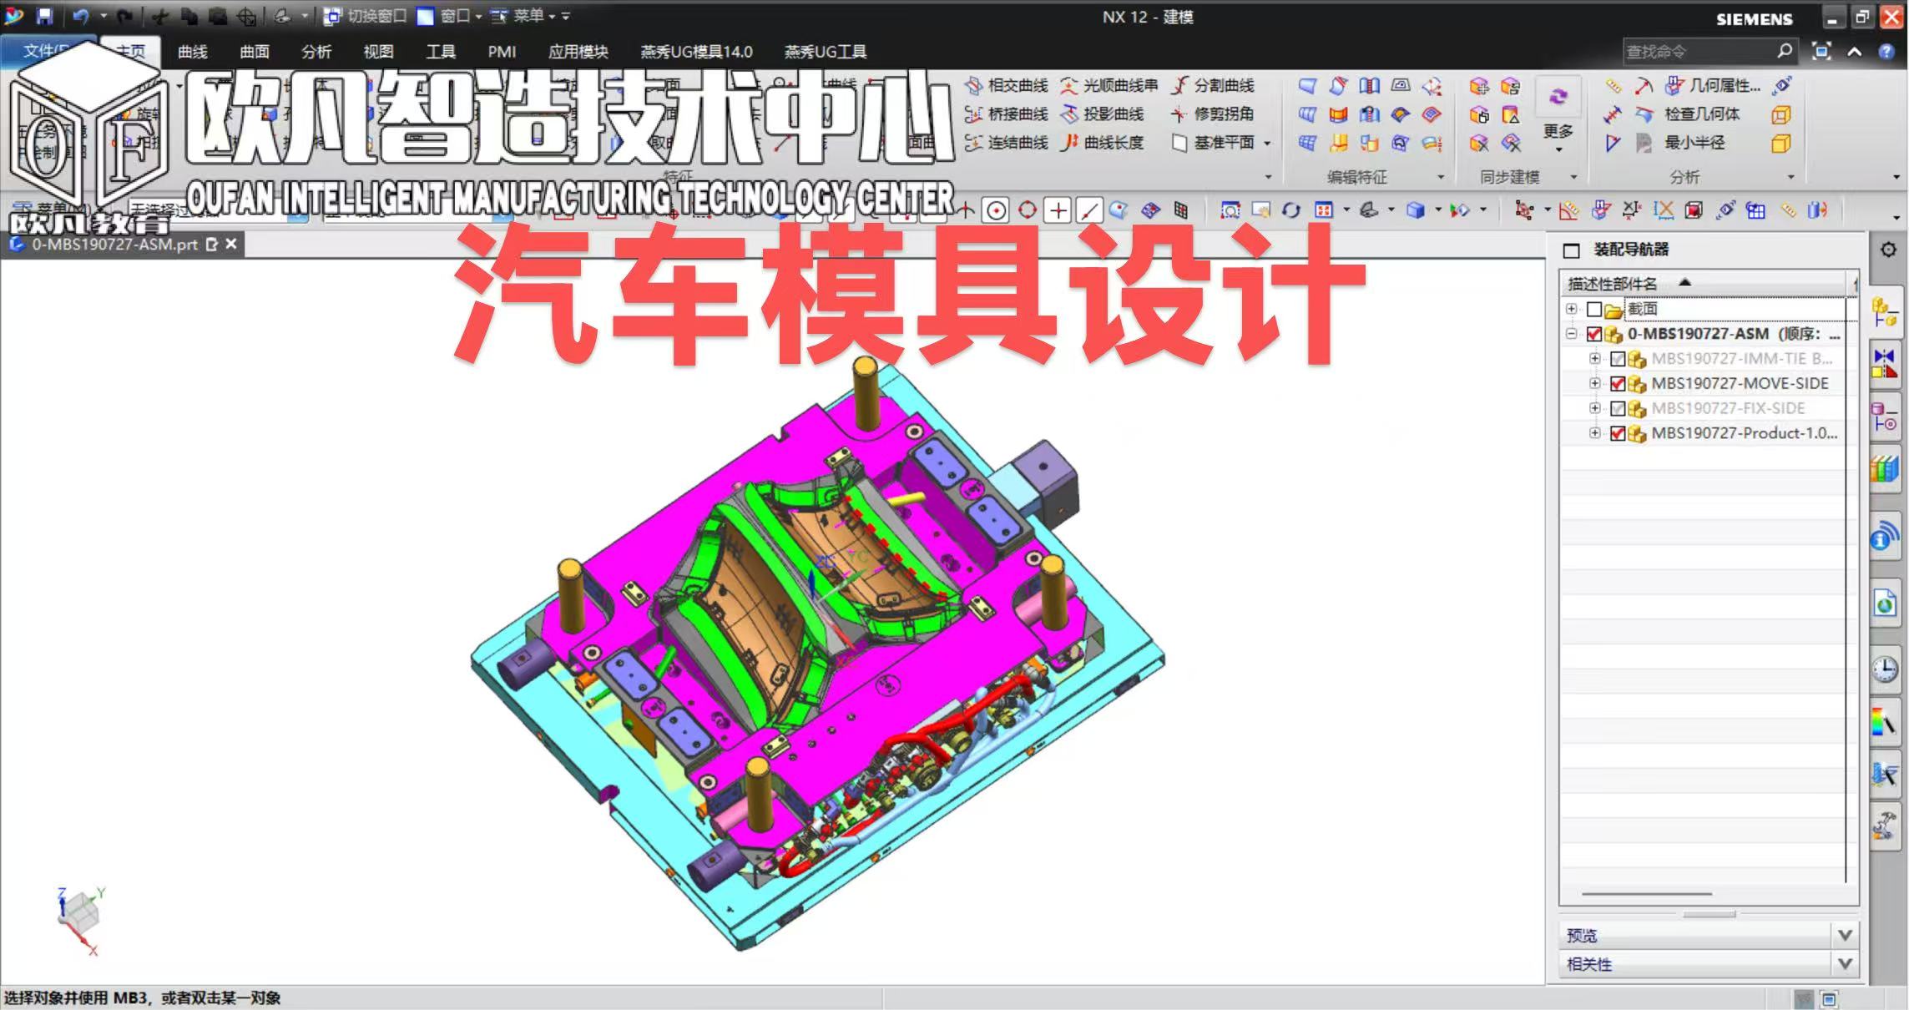Open the Assembly Navigator sidebar tab
The height and width of the screenshot is (1010, 1909).
[1885, 314]
